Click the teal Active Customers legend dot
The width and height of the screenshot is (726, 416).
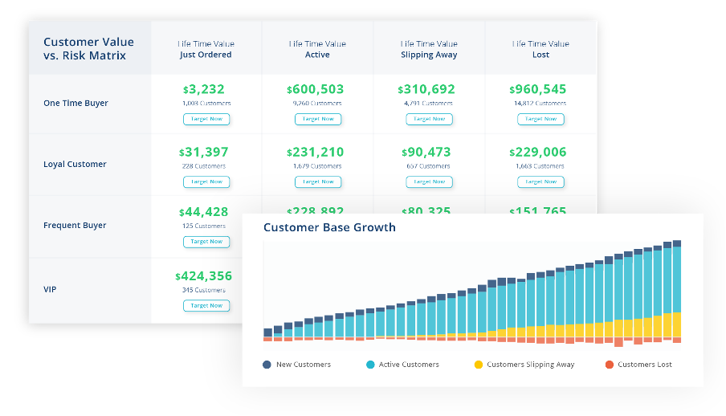(370, 365)
